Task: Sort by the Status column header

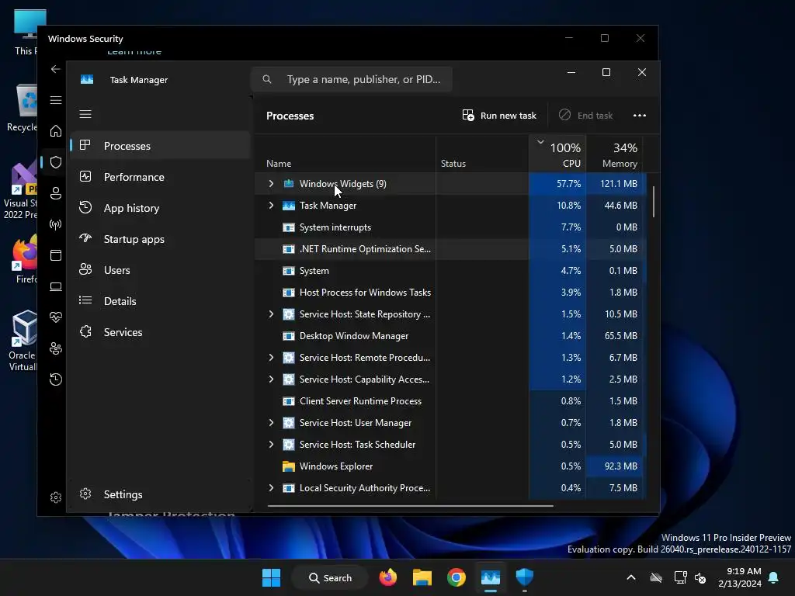Action: tap(482, 154)
